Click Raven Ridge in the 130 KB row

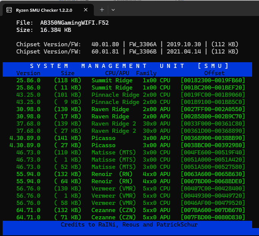tap(110, 109)
